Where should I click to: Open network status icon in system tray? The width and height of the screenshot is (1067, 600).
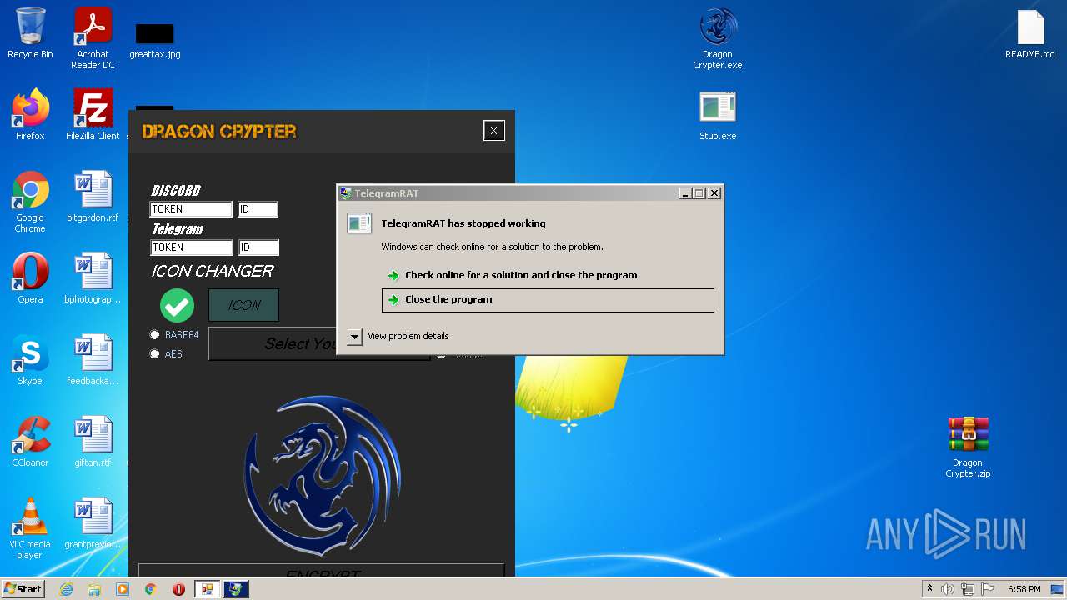click(x=967, y=589)
